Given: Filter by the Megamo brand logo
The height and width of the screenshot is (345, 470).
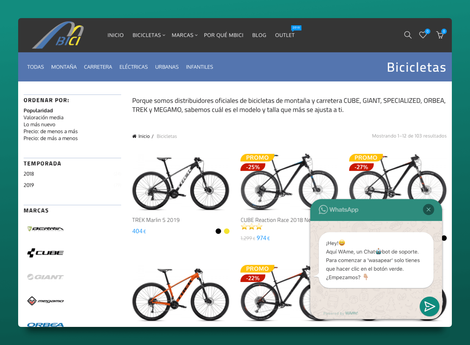Looking at the screenshot, I should pos(45,301).
